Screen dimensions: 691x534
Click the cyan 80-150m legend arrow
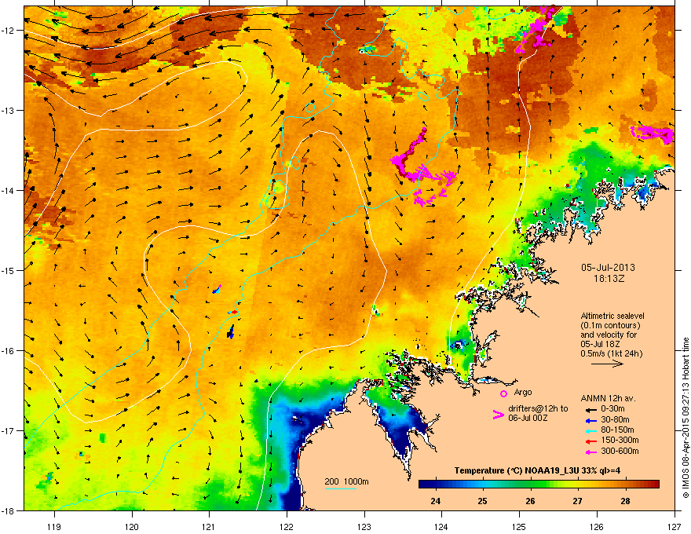[x=591, y=430]
